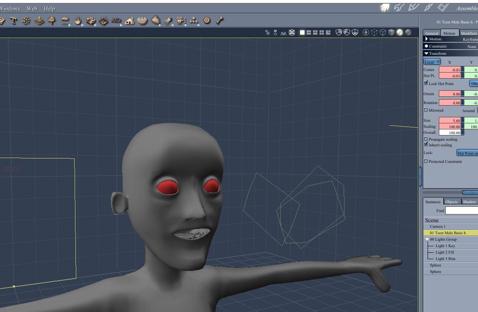Select the Fire primitive tool
This screenshot has width=478, height=312.
click(78, 21)
